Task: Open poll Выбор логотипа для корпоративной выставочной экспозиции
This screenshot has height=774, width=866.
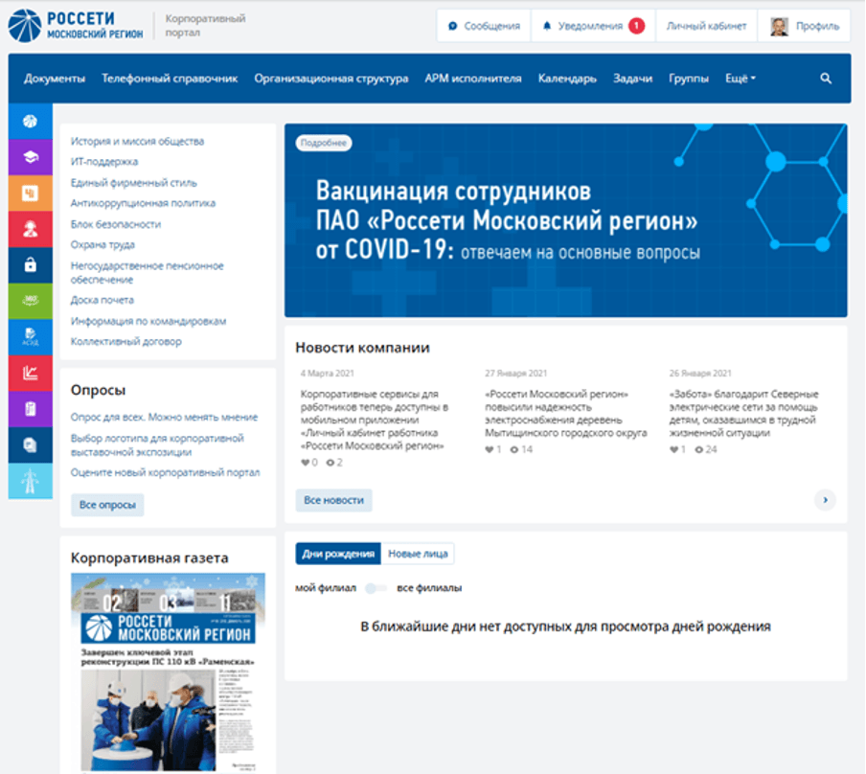Action: (157, 445)
